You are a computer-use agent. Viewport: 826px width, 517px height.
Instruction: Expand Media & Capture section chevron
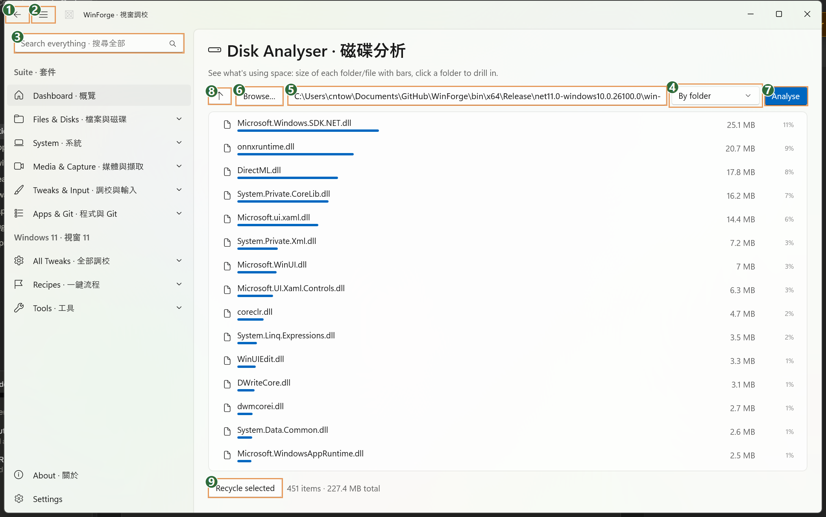(179, 166)
